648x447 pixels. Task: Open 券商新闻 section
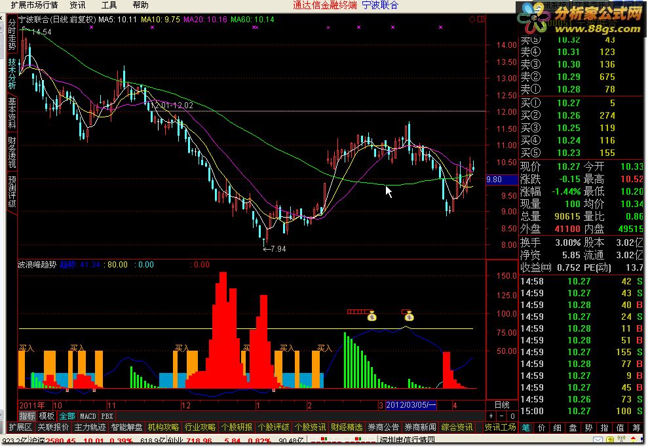pos(420,427)
